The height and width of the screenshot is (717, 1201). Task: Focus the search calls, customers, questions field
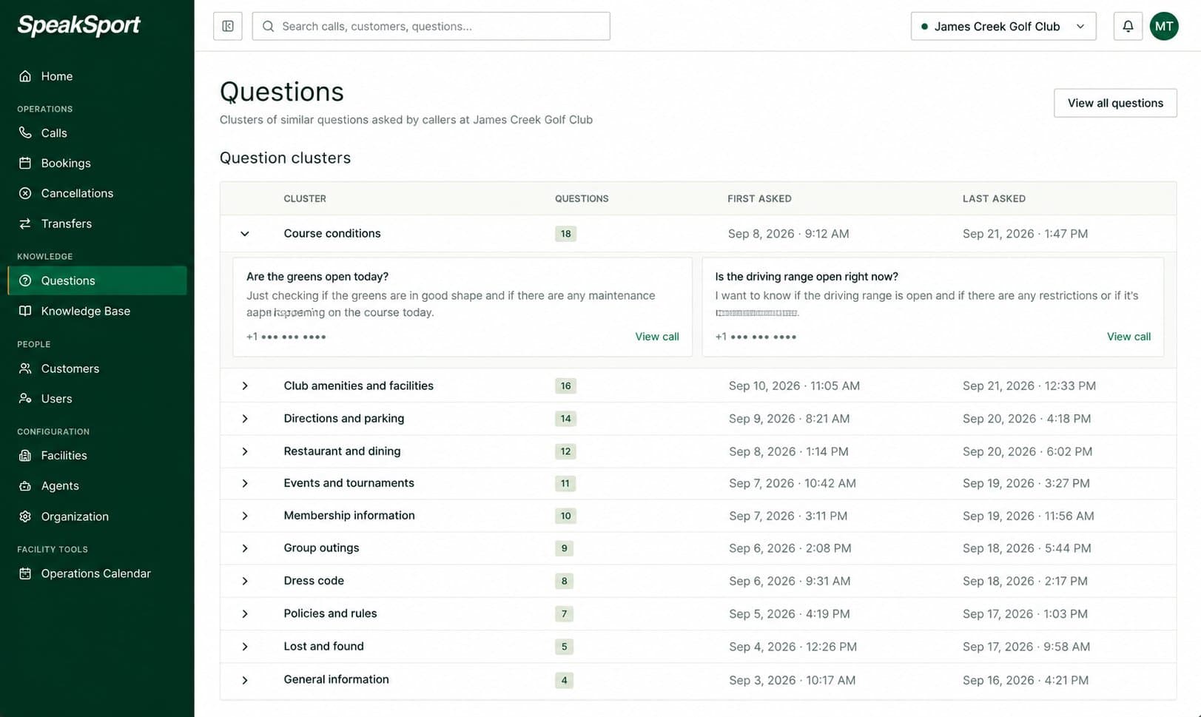coord(431,26)
